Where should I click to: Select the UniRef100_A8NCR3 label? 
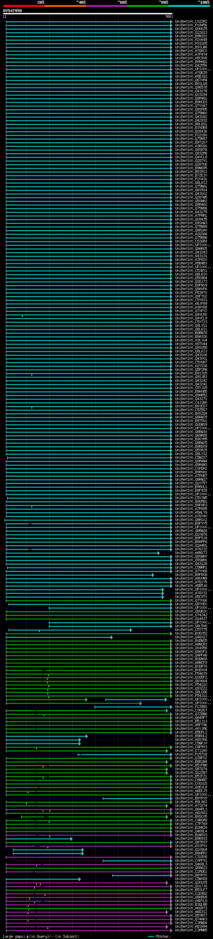pos(191,645)
